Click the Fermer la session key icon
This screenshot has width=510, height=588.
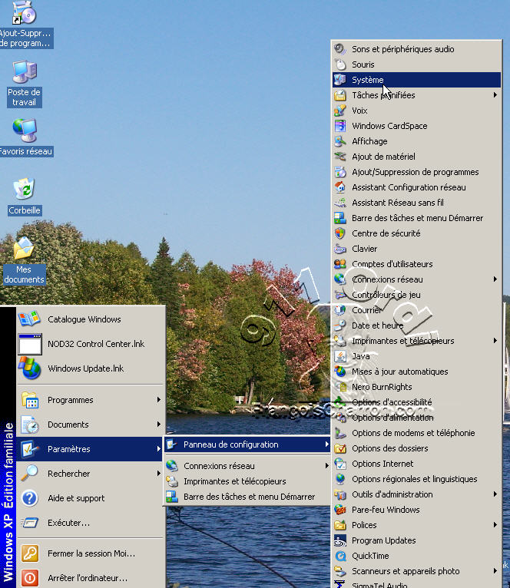[x=30, y=553]
